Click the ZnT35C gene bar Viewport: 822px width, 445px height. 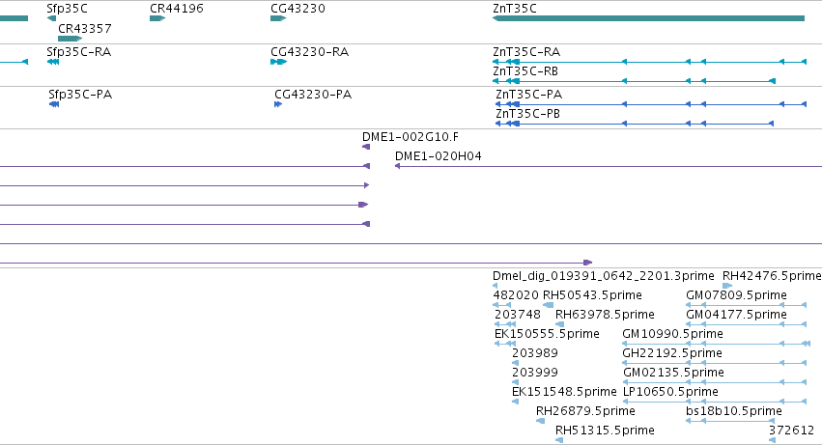tap(648, 18)
